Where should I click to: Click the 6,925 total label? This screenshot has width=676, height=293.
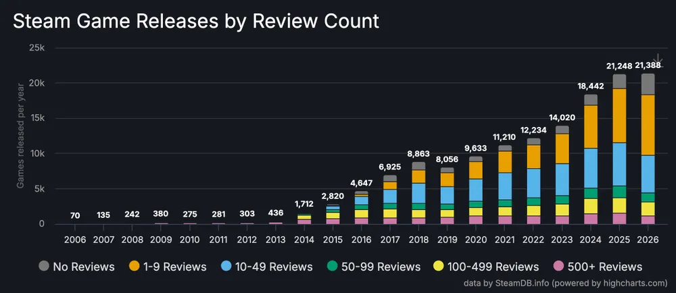coord(390,167)
